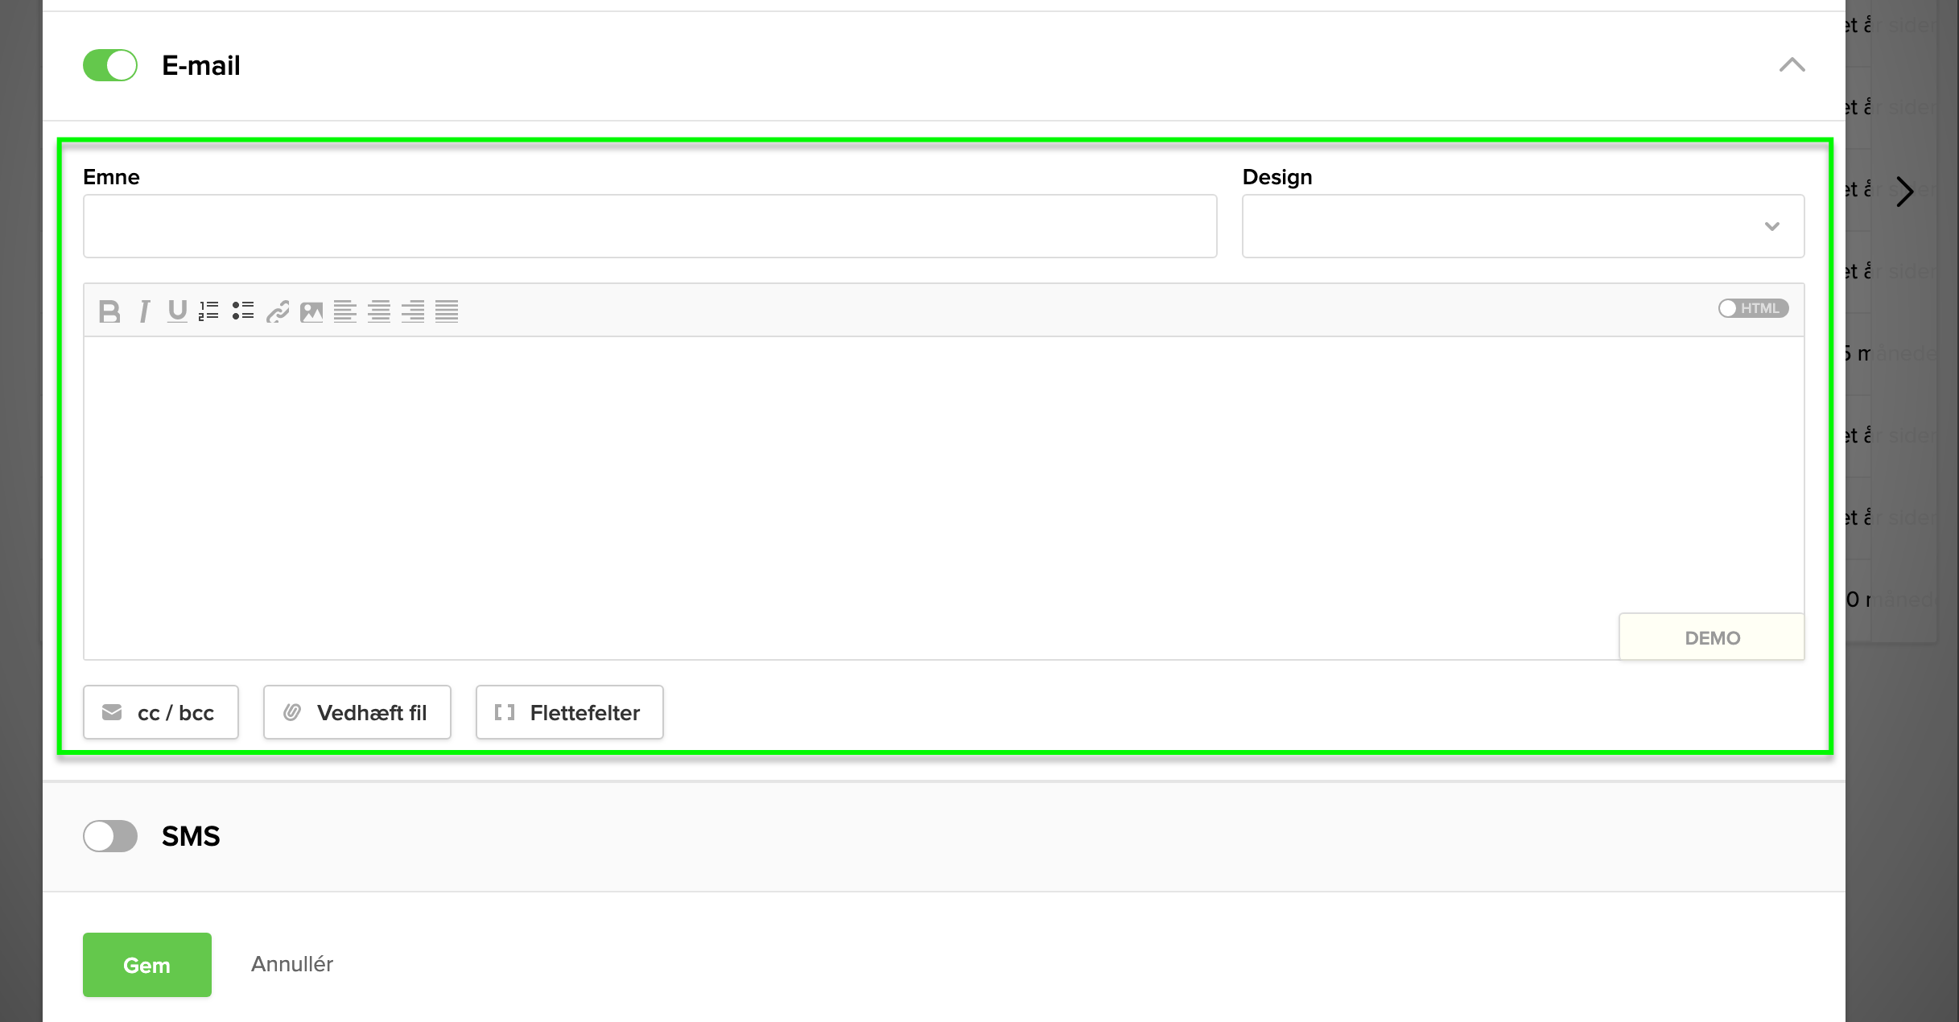Image resolution: width=1959 pixels, height=1022 pixels.
Task: Insert a hyperlink into the email
Action: click(278, 311)
